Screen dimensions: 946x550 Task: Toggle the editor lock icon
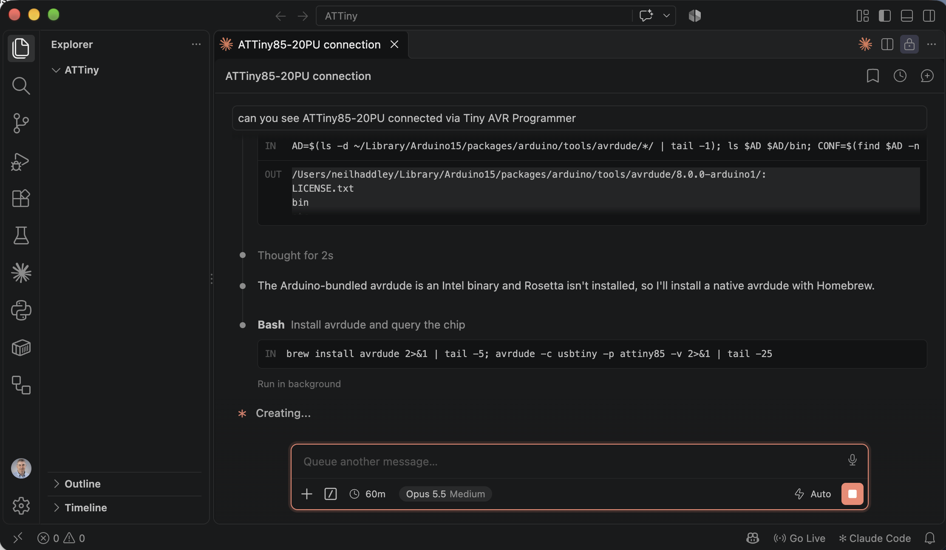click(x=909, y=44)
